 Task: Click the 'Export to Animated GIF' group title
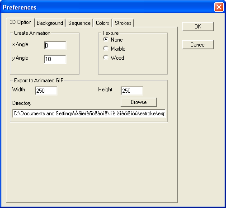pyautogui.click(x=39, y=80)
